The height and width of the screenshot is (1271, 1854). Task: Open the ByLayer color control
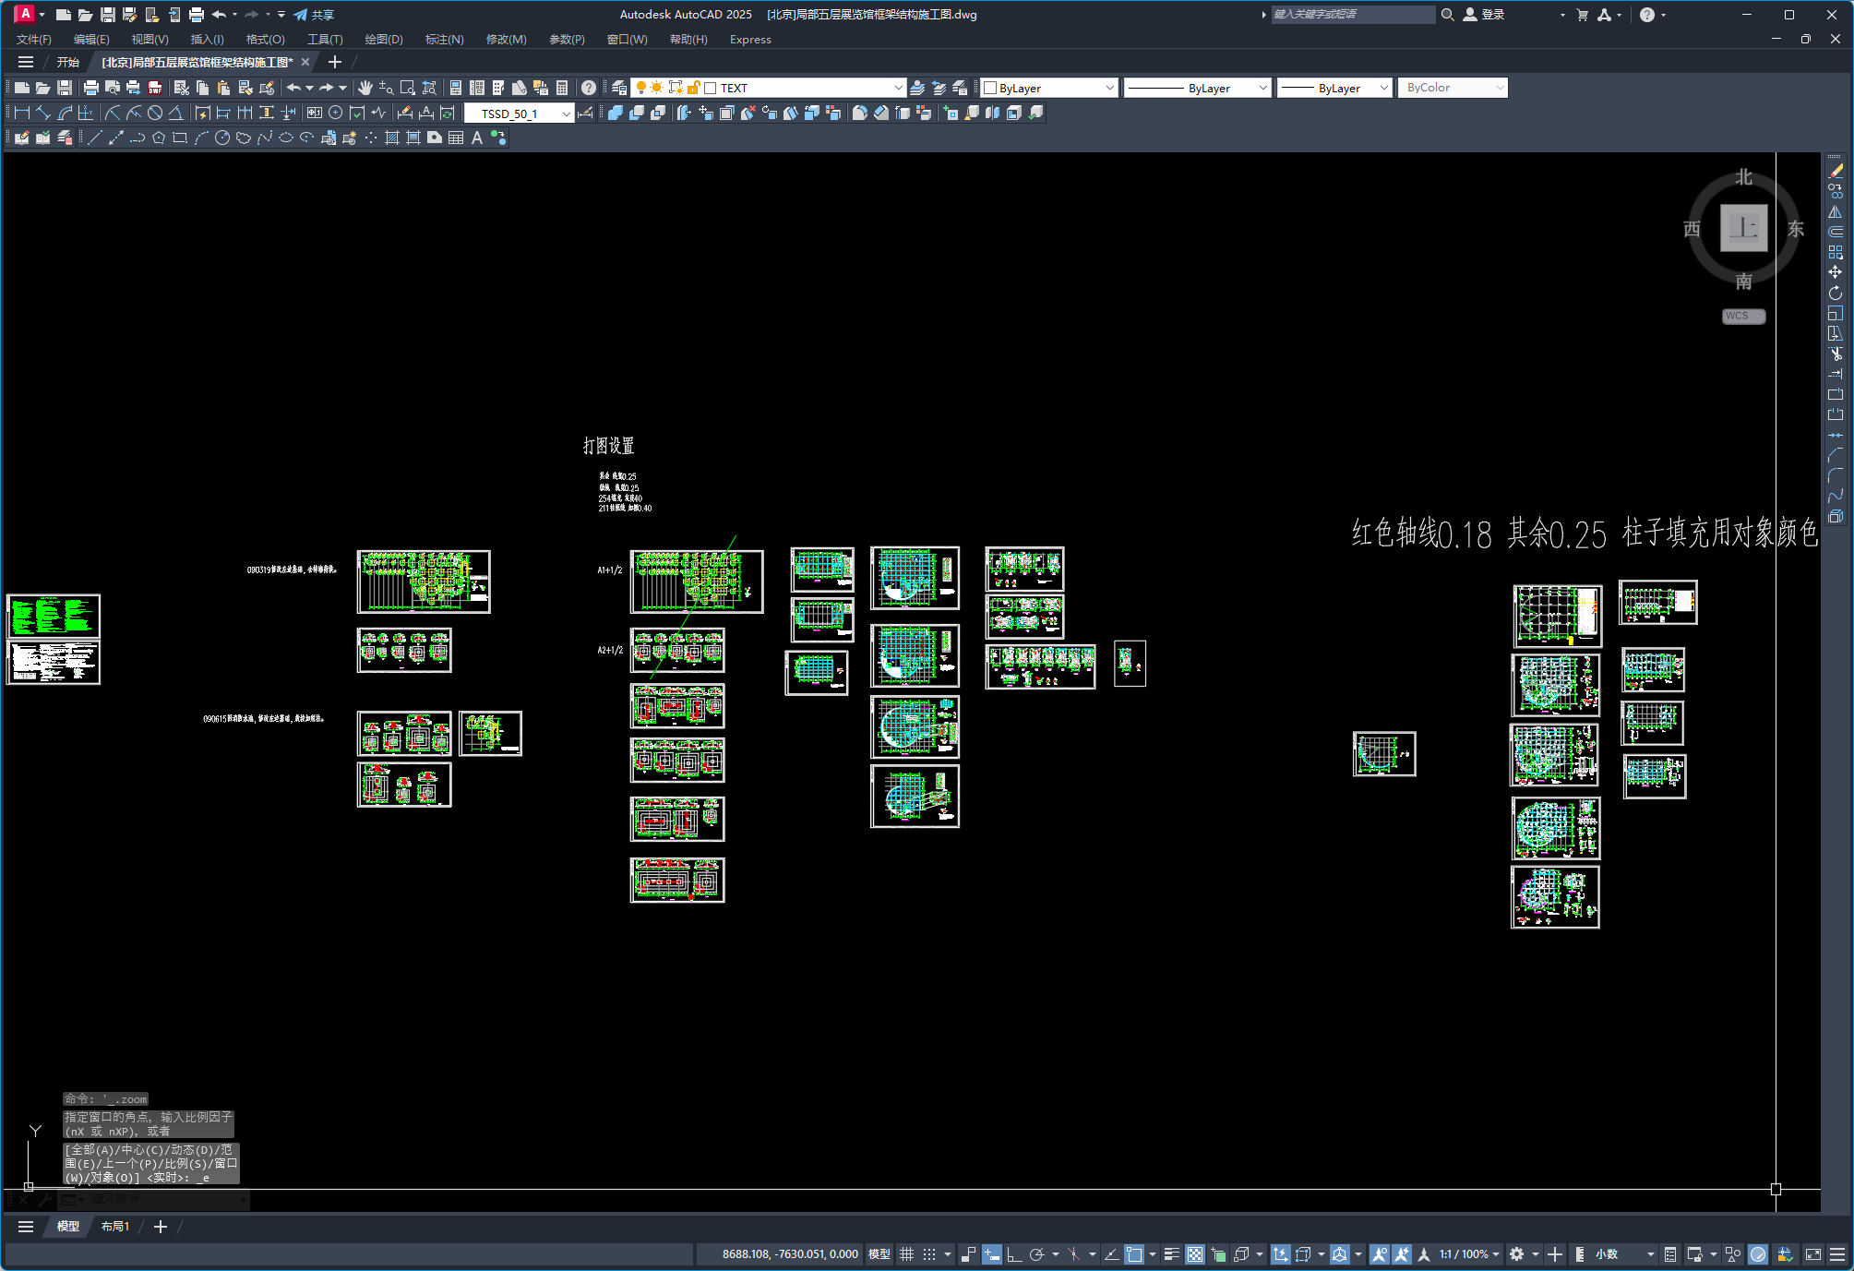[1049, 88]
